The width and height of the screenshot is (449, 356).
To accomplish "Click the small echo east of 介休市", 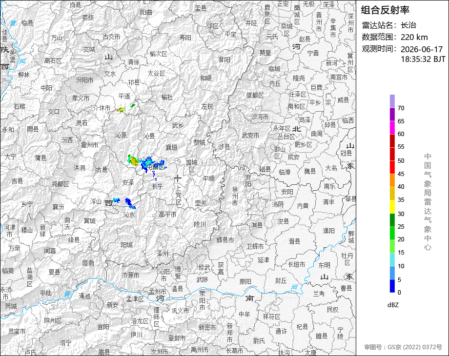I will 122,110.
